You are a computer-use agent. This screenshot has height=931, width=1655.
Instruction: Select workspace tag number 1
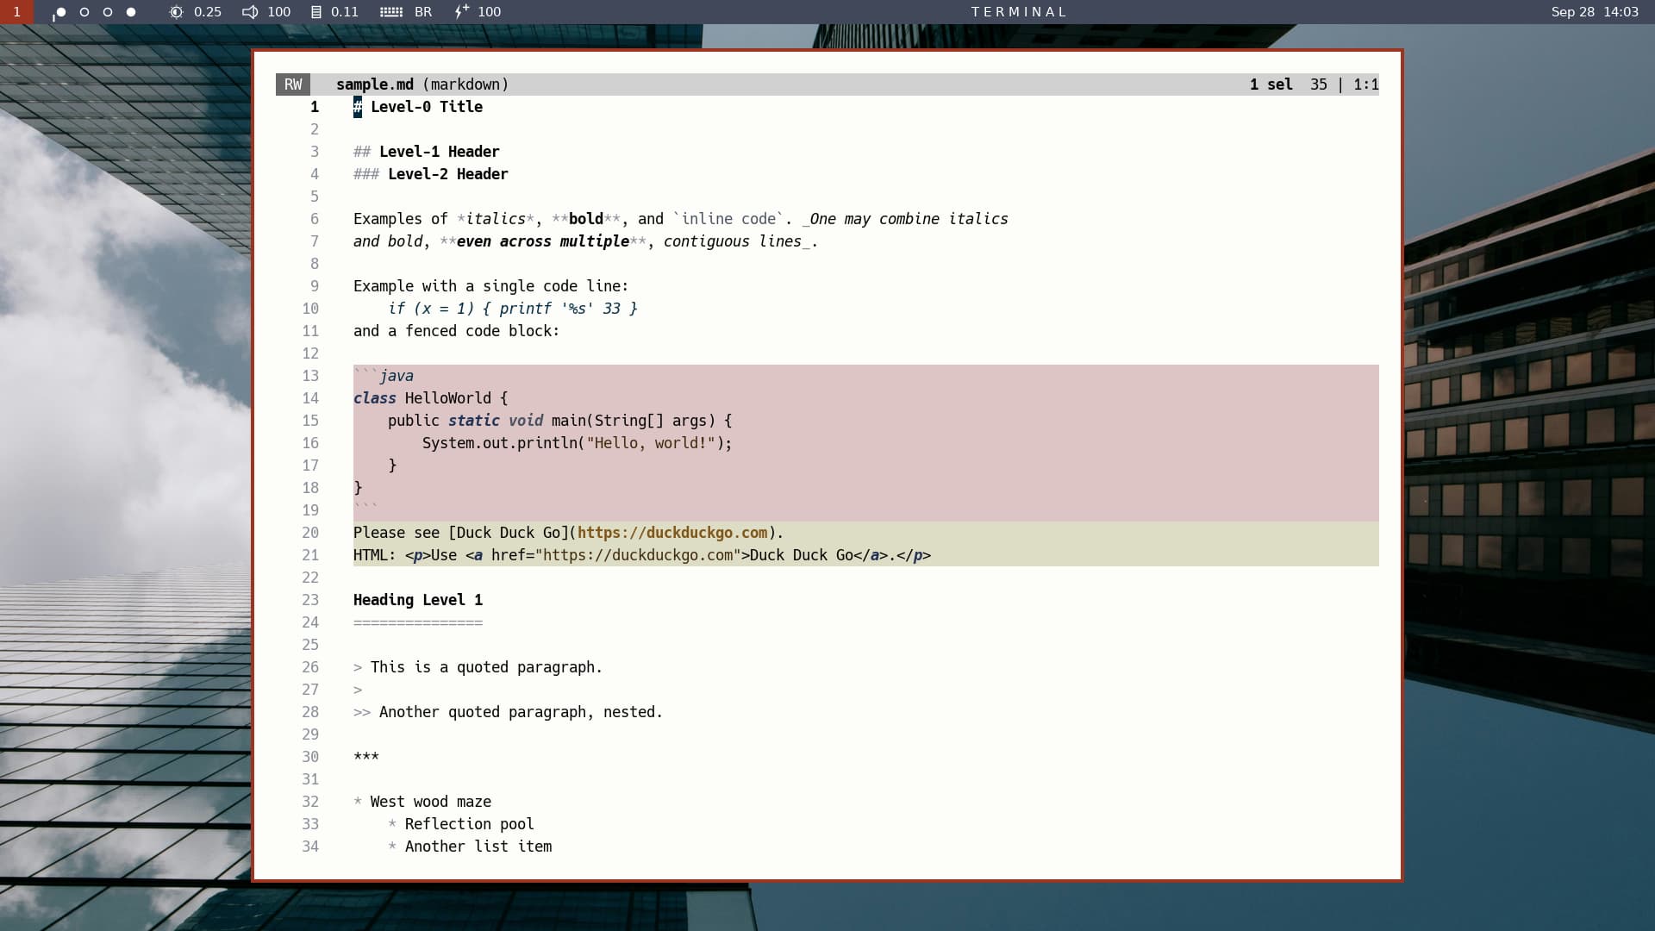pyautogui.click(x=16, y=12)
